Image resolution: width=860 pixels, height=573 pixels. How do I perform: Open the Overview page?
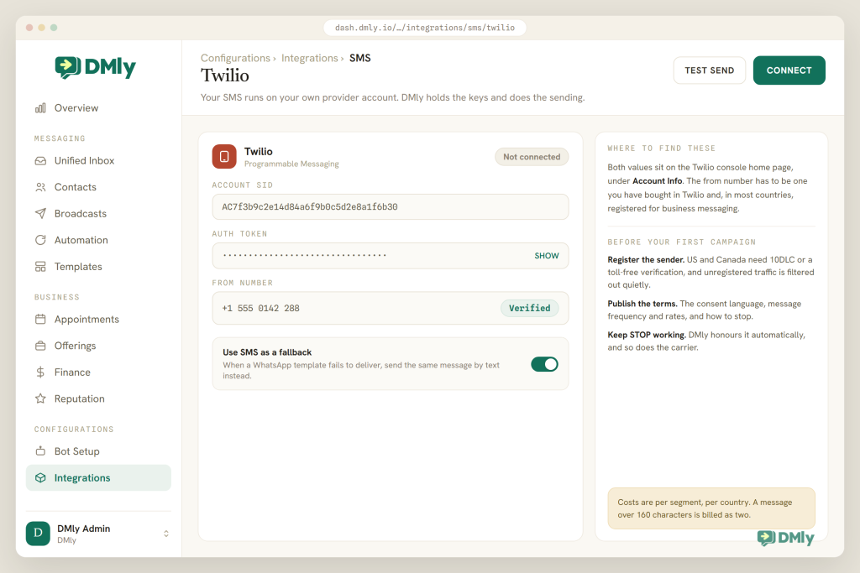[x=99, y=108]
